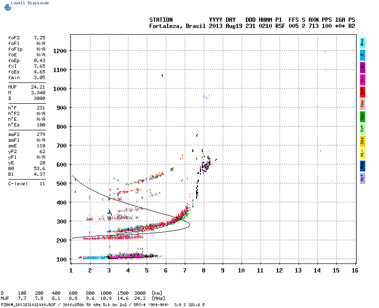Screen dimensions: 379x308
Task: Select the yellow Hi- legend swatch
Action: click(362, 154)
